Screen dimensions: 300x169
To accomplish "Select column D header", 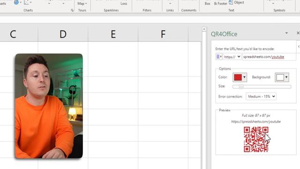I will (63, 34).
